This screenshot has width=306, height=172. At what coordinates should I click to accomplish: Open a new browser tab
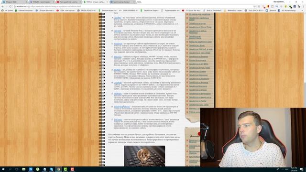[139, 2]
